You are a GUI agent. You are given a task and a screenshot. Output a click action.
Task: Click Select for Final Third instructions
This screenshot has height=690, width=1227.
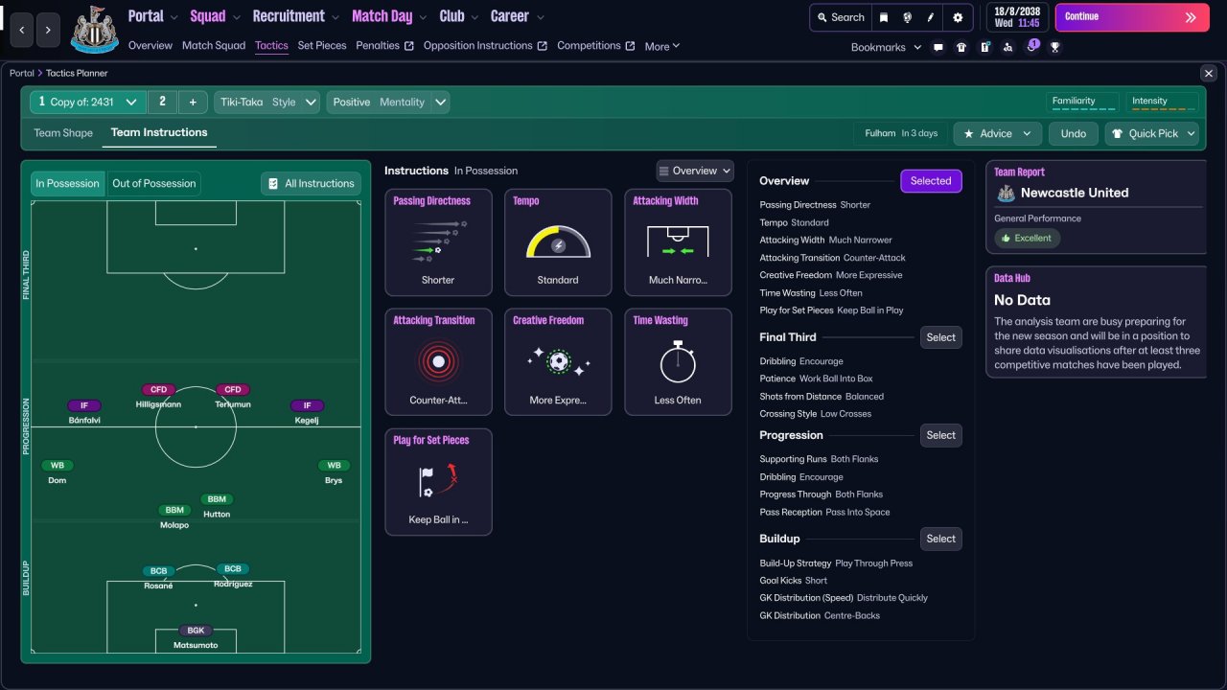click(x=940, y=337)
